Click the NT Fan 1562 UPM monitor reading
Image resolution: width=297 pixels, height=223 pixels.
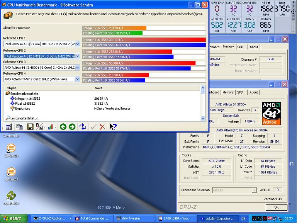266,9
